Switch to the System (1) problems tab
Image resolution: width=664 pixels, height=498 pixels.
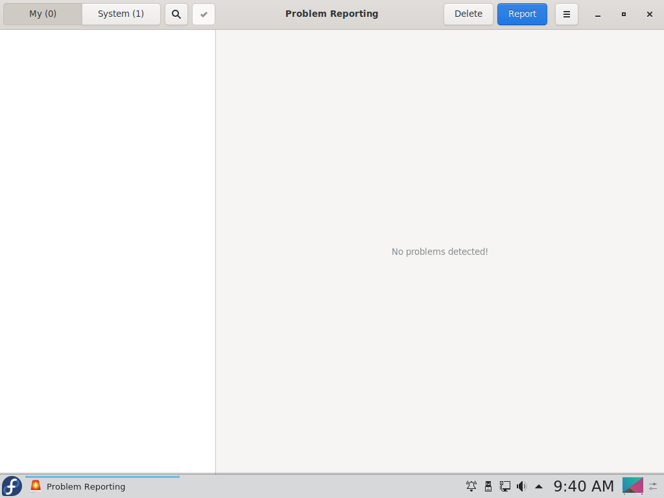tap(121, 14)
